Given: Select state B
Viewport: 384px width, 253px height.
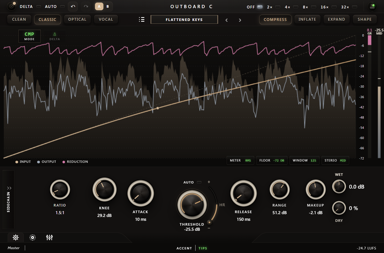Looking at the screenshot, I should (108, 6).
